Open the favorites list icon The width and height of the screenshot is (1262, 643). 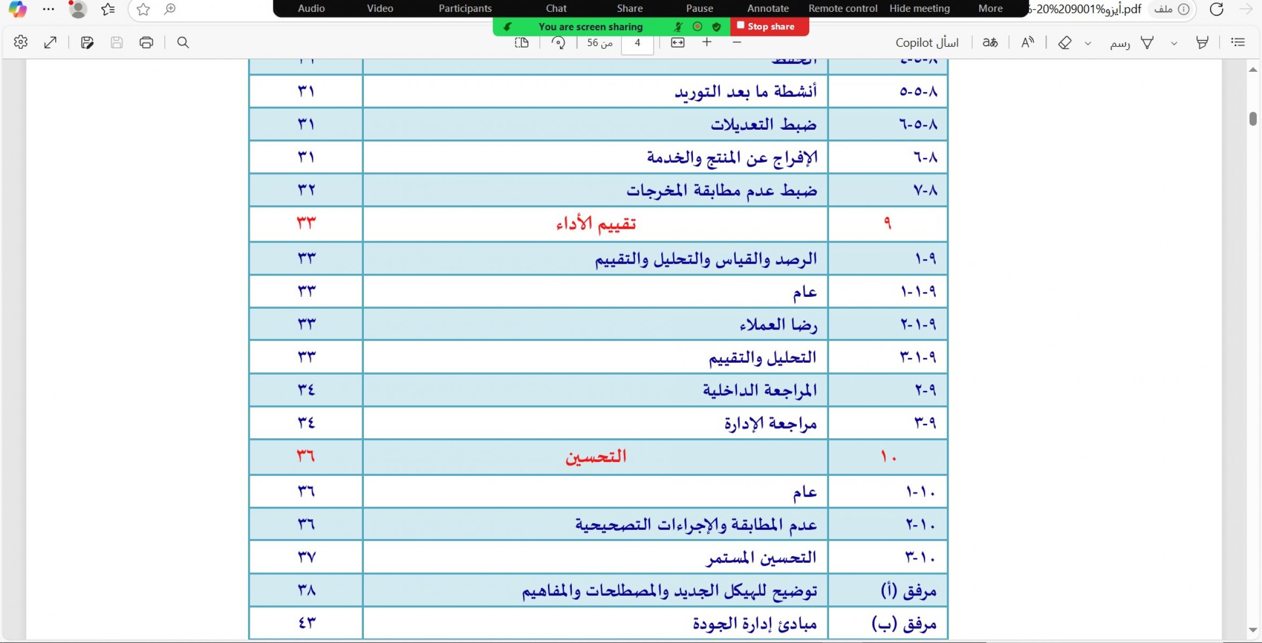(x=108, y=9)
